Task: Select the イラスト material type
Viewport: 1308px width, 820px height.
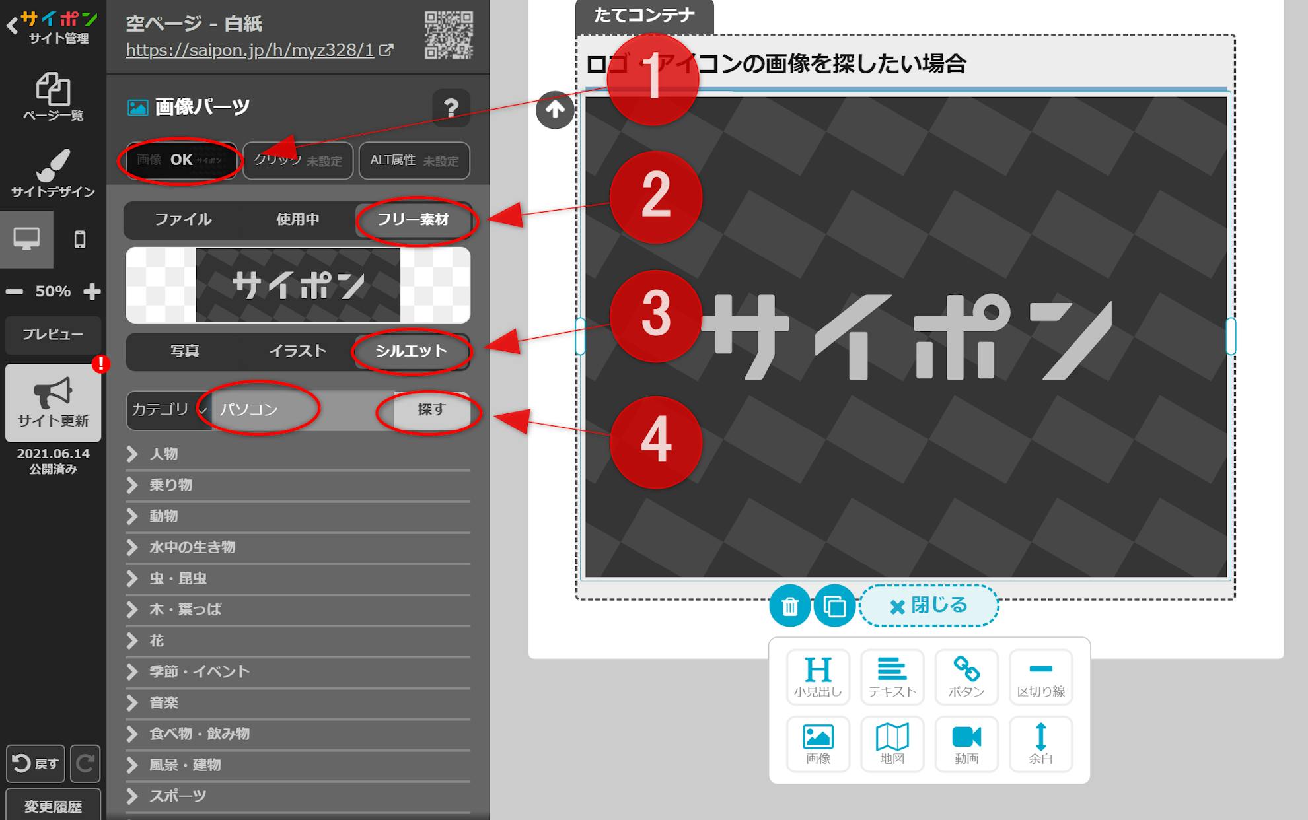Action: pos(298,351)
